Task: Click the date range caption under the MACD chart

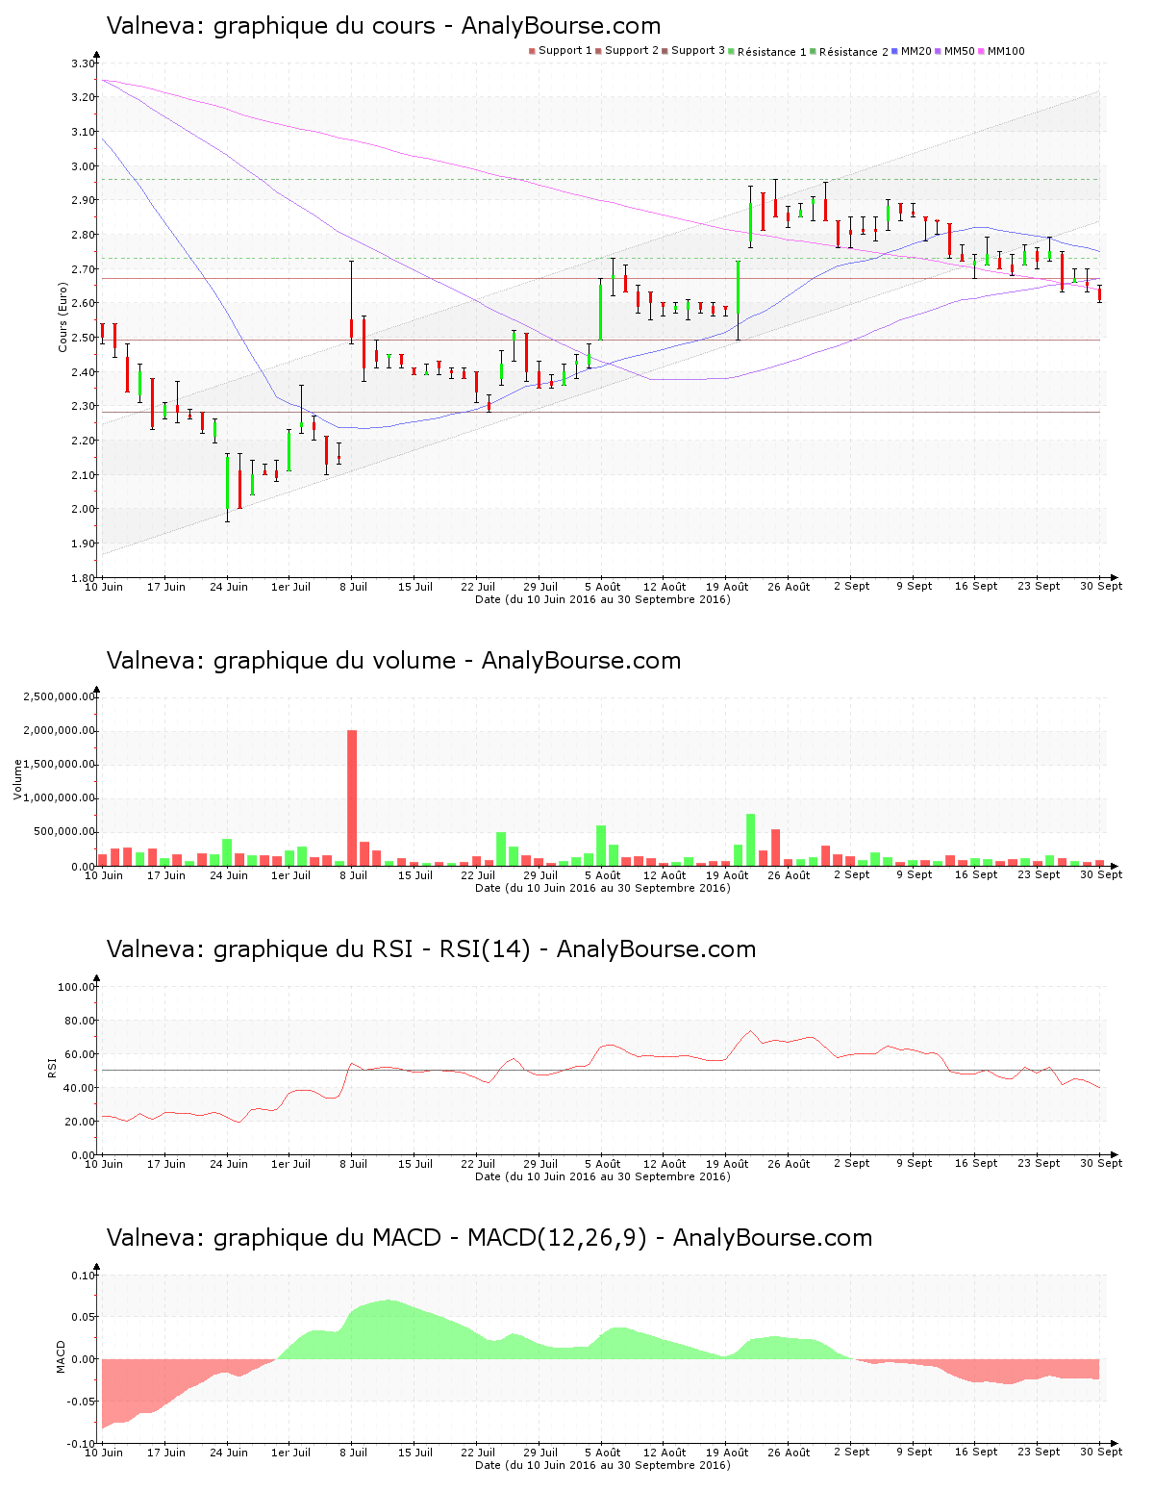Action: tap(603, 1465)
